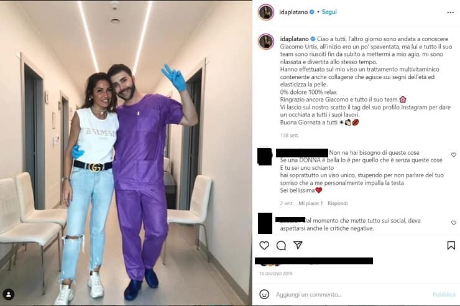The height and width of the screenshot is (306, 460).
Task: Click the avatar beside the caption
Action: [x=266, y=42]
